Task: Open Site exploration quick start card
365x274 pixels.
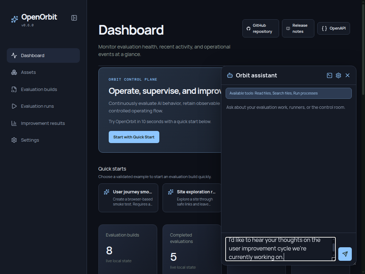Action: (x=192, y=198)
